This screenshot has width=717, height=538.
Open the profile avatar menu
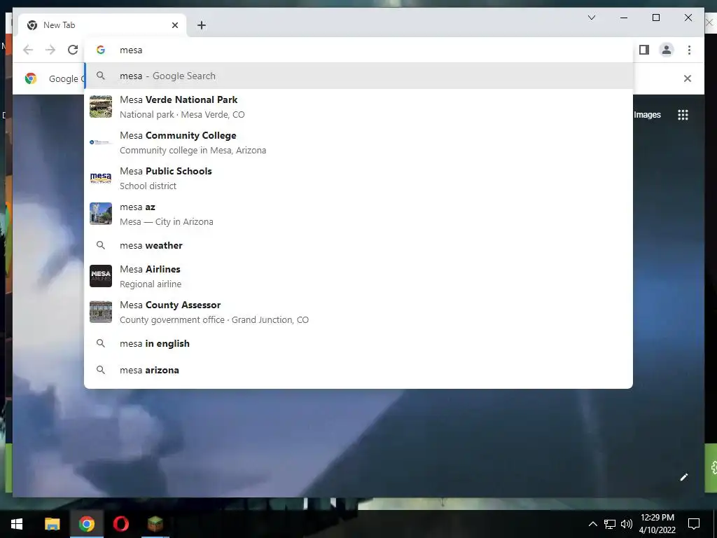coord(667,50)
